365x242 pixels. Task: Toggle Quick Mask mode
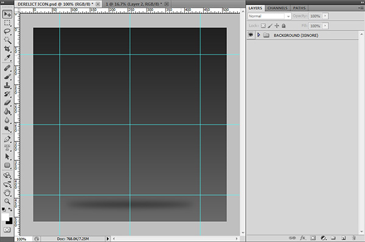tap(7, 230)
